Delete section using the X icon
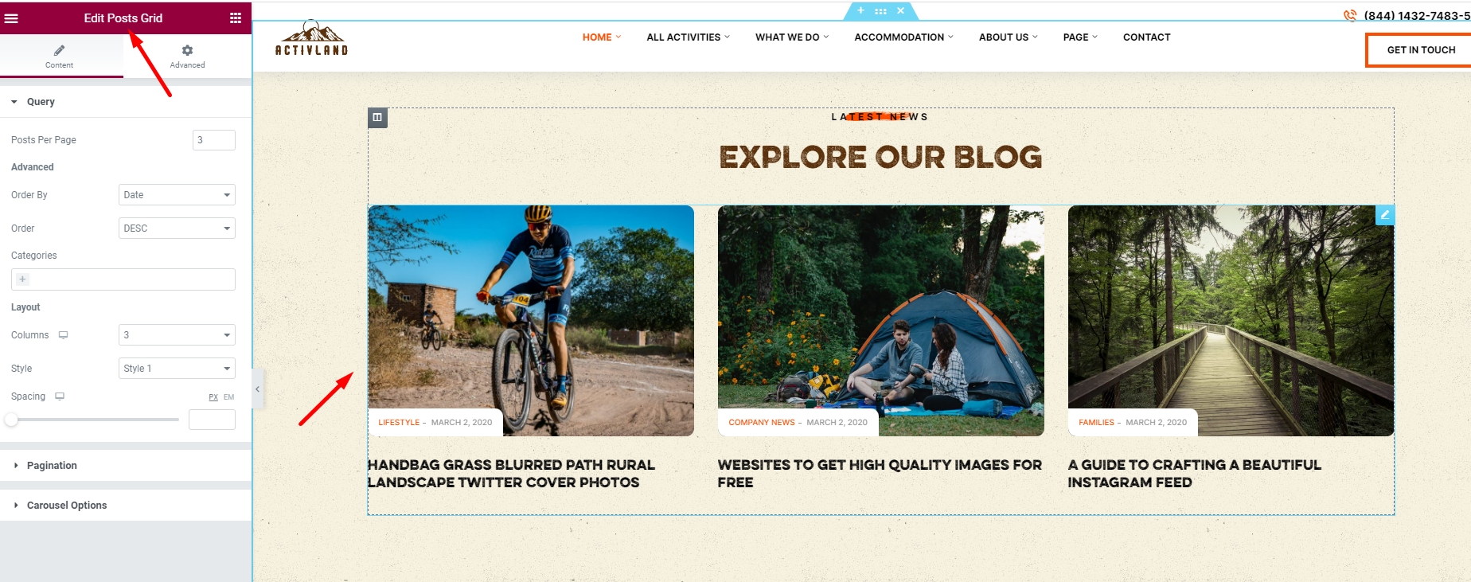 [900, 10]
